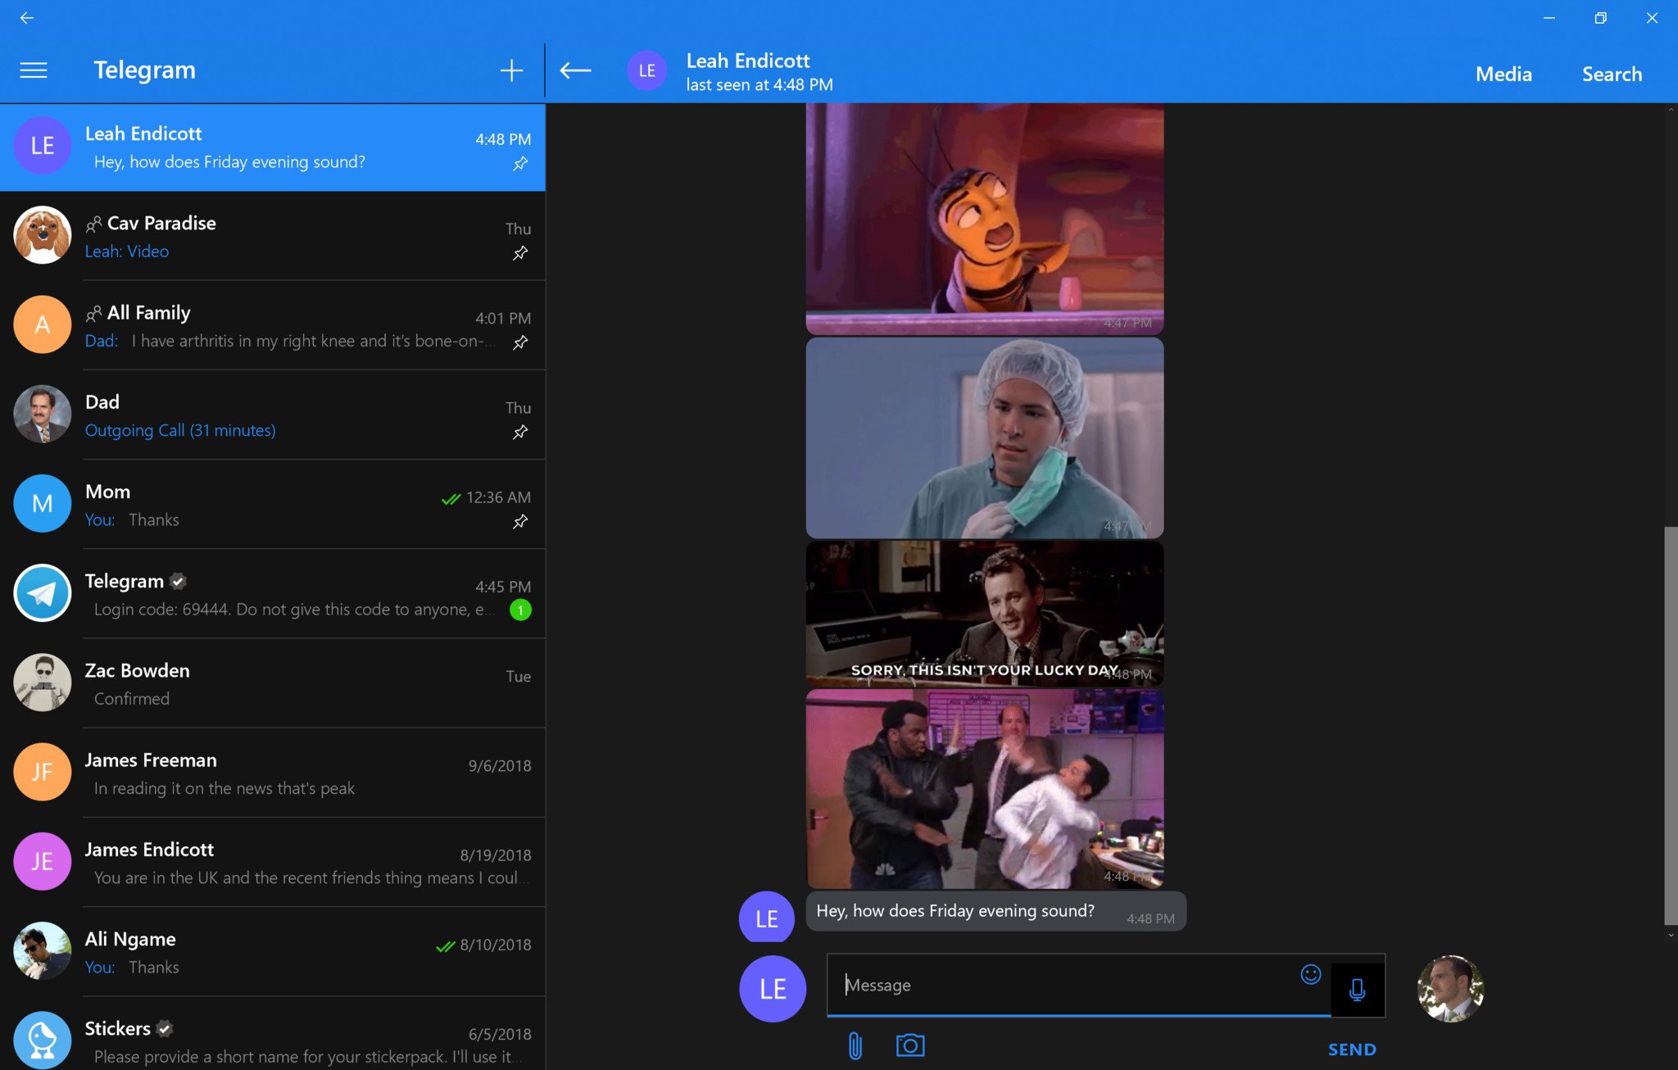The image size is (1678, 1070).
Task: Click 'last seen at 4:48 PM' status
Action: click(760, 84)
